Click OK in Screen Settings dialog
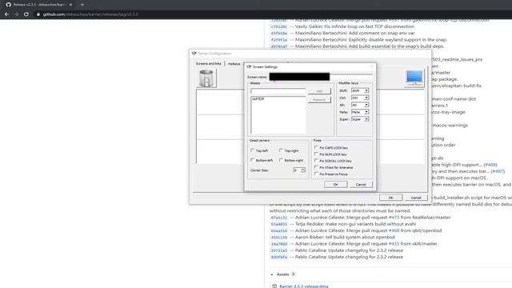The width and height of the screenshot is (512, 288). click(335, 185)
